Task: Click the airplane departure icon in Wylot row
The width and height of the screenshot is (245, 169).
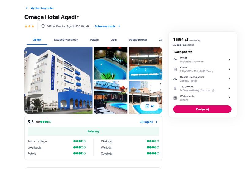Action: [x=175, y=60]
